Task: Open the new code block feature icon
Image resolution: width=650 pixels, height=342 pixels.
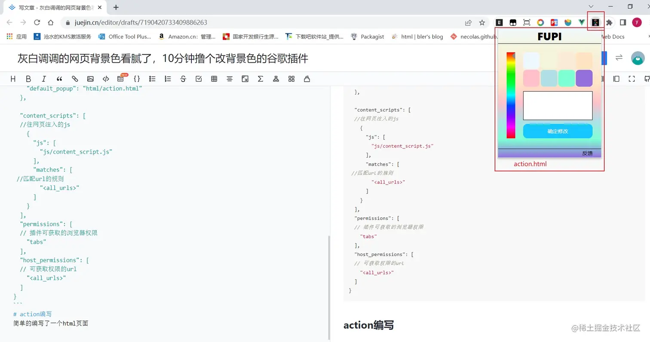Action: (x=121, y=79)
